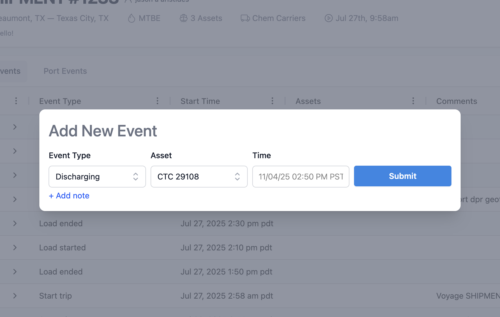Click the MTBE droplet icon
The height and width of the screenshot is (317, 500).
(x=131, y=18)
